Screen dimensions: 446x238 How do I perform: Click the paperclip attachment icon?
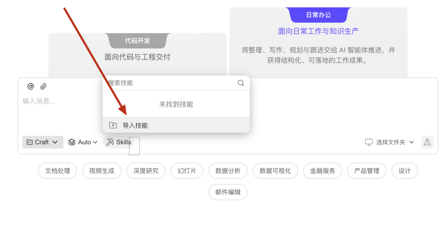click(x=43, y=86)
